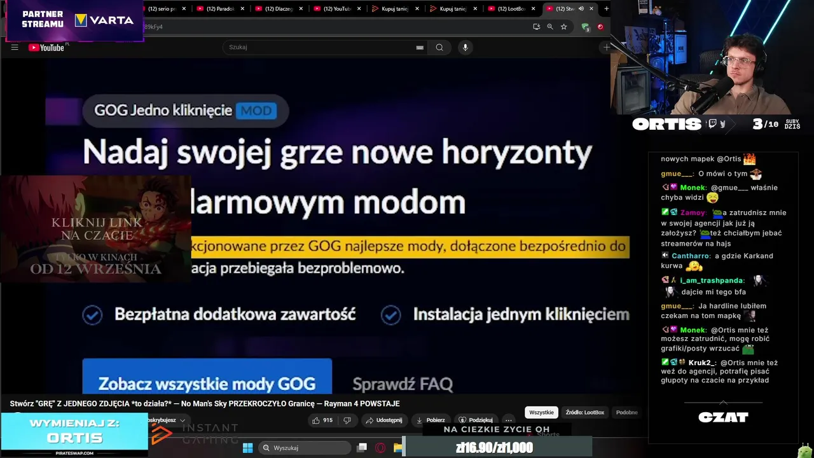Click the search magnifier button
The height and width of the screenshot is (458, 814).
(x=439, y=47)
